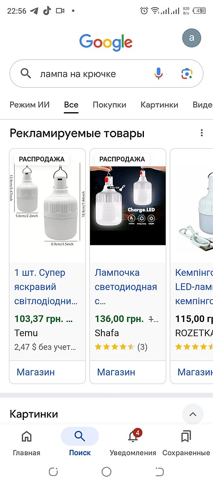Open Уведомления notifications bell
213x486 pixels.
click(133, 443)
